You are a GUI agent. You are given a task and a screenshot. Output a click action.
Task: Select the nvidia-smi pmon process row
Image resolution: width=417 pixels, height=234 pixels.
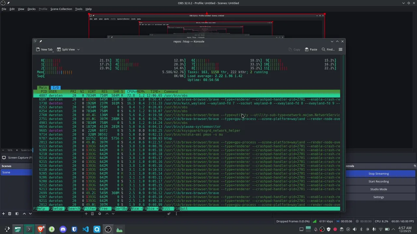[x=187, y=135]
